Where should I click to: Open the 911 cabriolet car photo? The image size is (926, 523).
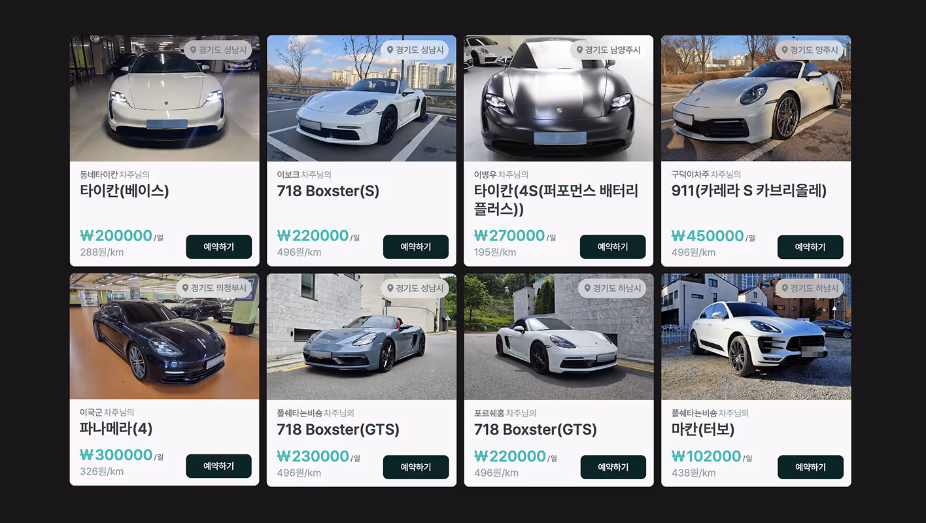pyautogui.click(x=756, y=98)
